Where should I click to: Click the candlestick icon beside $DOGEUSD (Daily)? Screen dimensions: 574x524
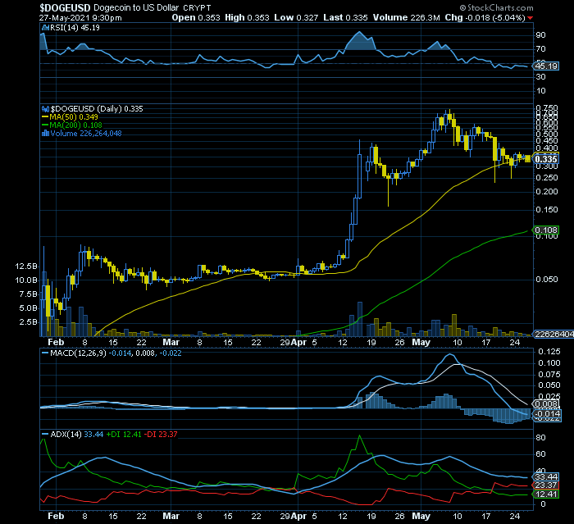point(45,109)
